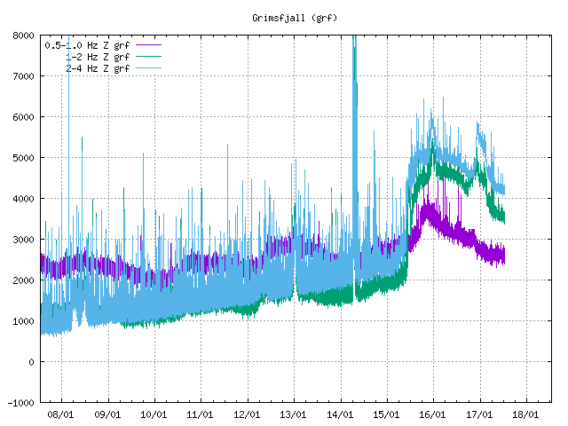Click x-axis date label 09/01
The width and height of the screenshot is (568, 426).
click(x=107, y=414)
